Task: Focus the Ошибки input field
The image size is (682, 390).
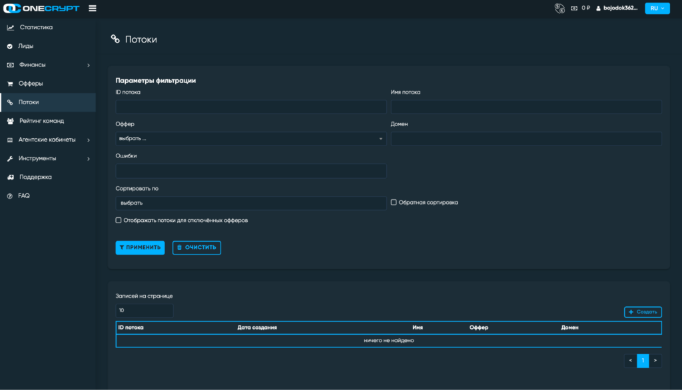Action: pyautogui.click(x=251, y=171)
